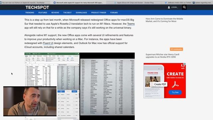Click the Adobe Acrobat logo in ad
The height and width of the screenshot is (120, 213).
175,85
